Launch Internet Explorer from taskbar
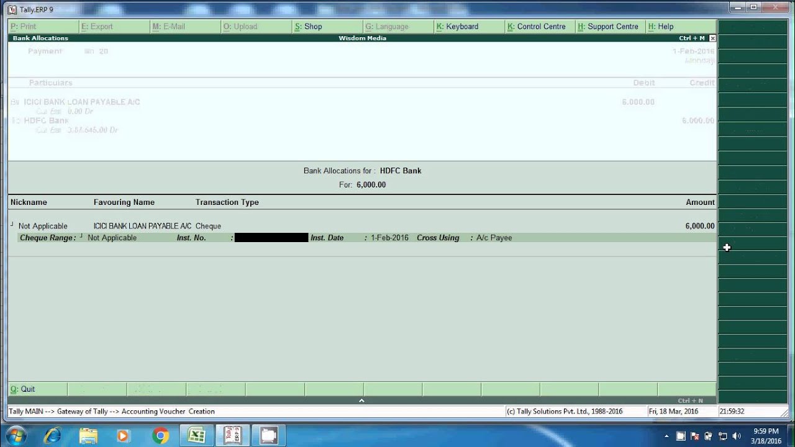795x447 pixels. click(x=52, y=436)
